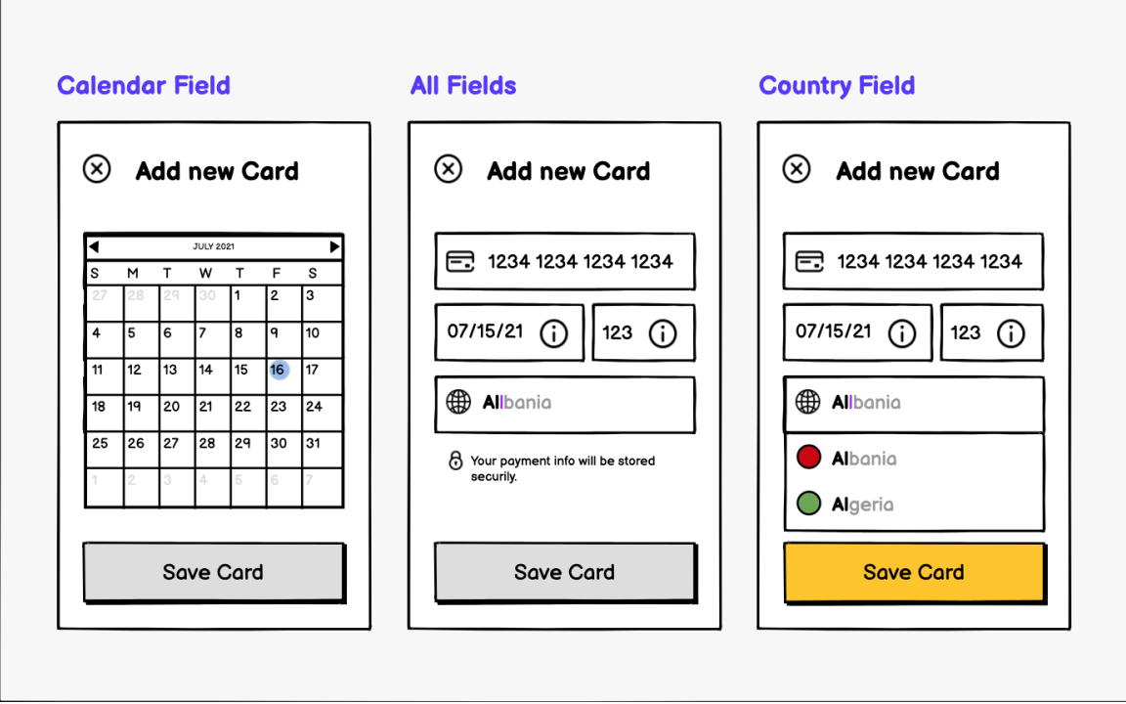Click the previous month arrow on the calendar

(93, 246)
